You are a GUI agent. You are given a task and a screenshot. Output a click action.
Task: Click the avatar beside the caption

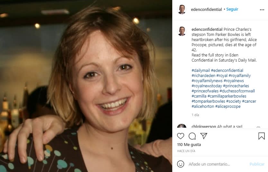click(182, 31)
